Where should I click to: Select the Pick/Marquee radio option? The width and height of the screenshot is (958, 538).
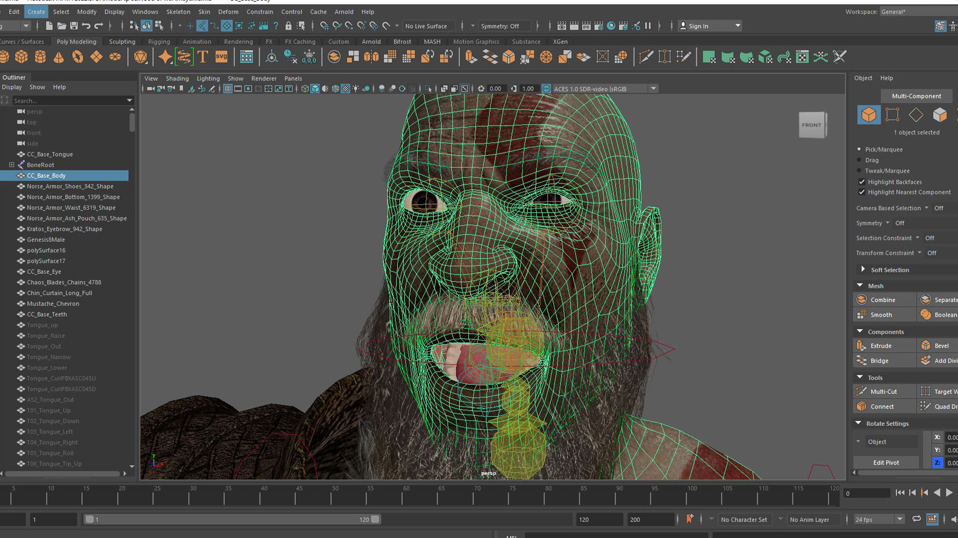tap(859, 149)
